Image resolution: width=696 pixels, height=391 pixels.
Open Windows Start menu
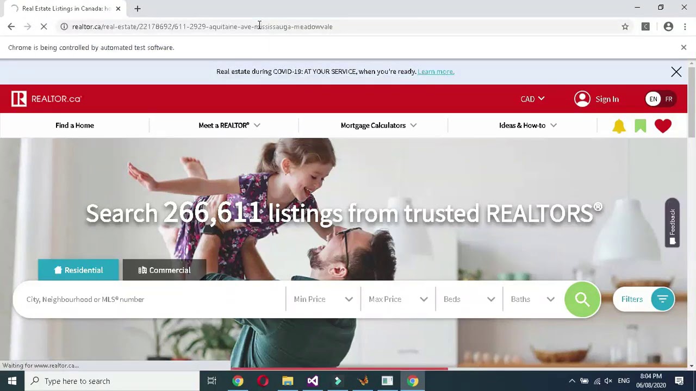[12, 381]
